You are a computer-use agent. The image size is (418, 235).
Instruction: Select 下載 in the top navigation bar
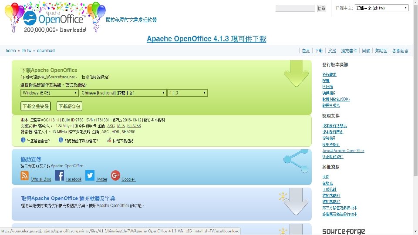point(319,50)
